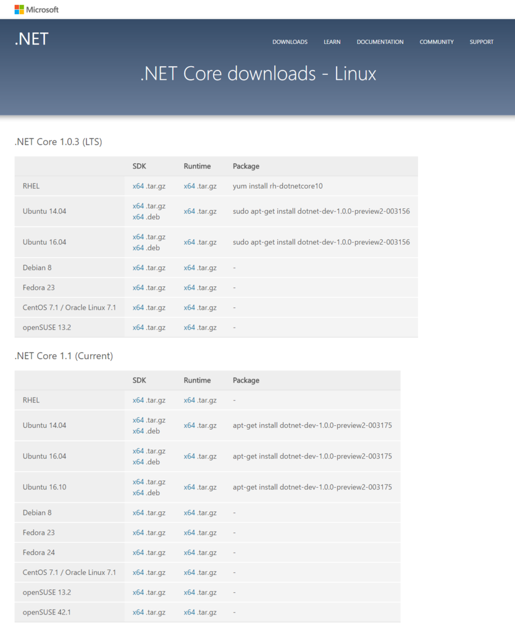Open the SUPPORT nav item
This screenshot has width=515, height=633.
(x=482, y=42)
